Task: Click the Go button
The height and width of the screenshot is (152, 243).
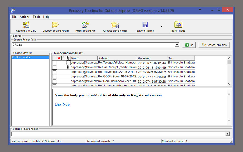Action: point(189,45)
